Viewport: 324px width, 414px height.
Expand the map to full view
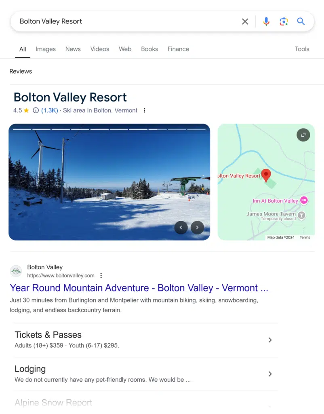point(303,135)
